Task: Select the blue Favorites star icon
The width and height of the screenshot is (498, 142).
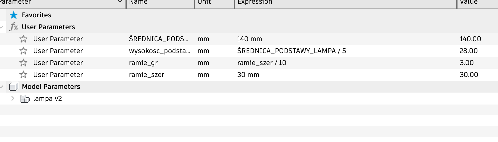Action: (13, 15)
